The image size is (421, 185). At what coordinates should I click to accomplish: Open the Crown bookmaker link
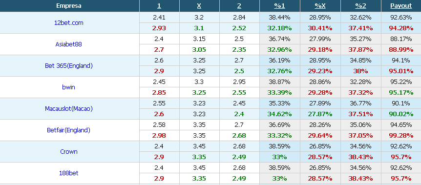(69, 152)
